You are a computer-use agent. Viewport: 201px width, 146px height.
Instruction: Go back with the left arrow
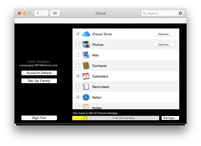[x=38, y=13]
